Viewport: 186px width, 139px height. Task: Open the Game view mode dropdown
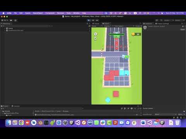(97, 26)
